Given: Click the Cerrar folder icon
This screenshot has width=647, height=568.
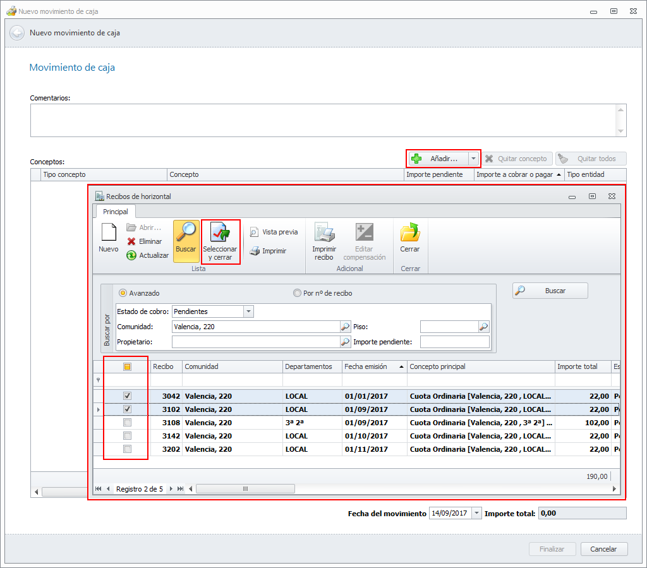Looking at the screenshot, I should [x=410, y=233].
